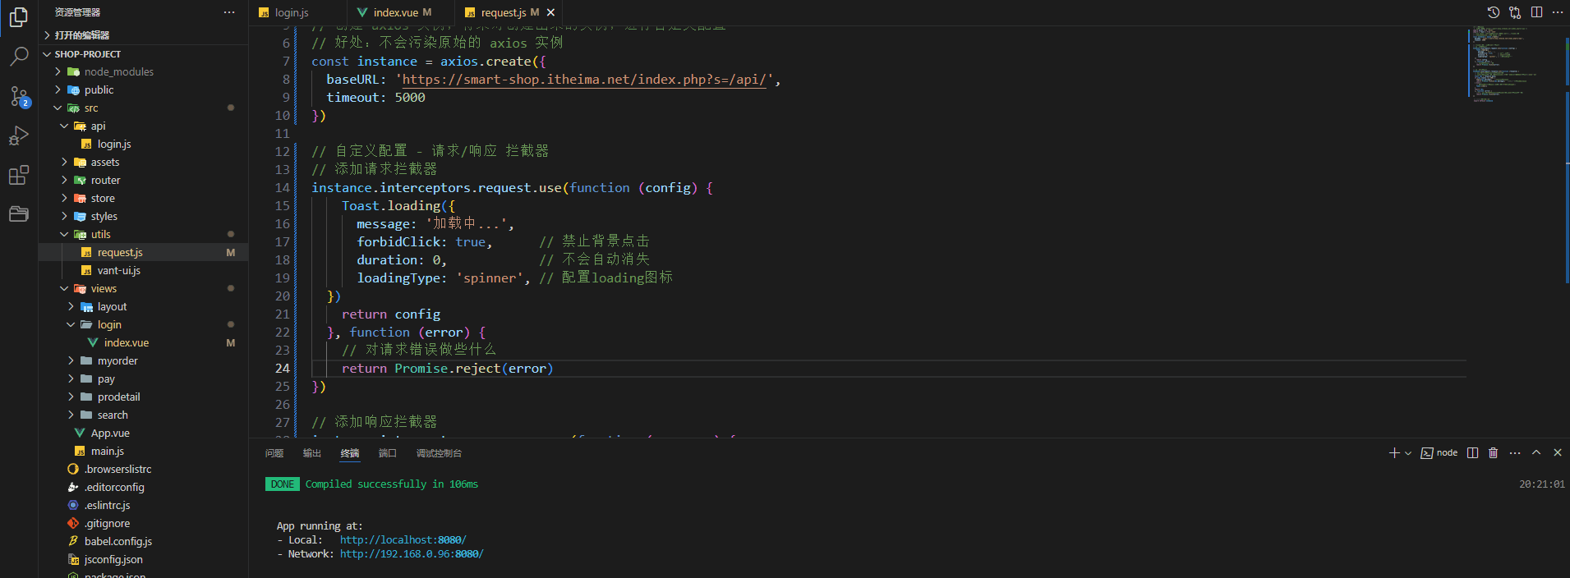
Task: Expand the myorder folder
Action: (144, 360)
